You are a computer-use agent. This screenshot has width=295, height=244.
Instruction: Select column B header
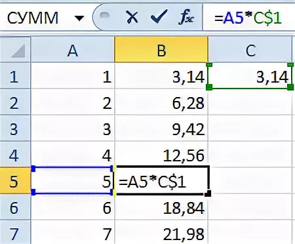[x=161, y=50]
